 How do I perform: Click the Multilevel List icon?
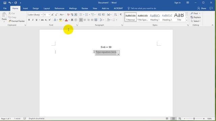(92, 15)
